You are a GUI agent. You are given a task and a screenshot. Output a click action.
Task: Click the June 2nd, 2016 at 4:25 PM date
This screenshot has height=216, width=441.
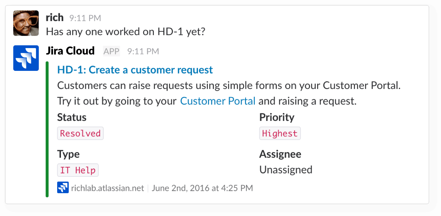pyautogui.click(x=202, y=188)
